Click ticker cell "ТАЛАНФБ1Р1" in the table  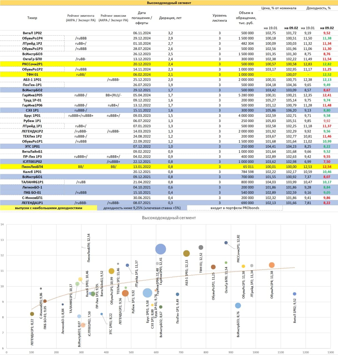(x=32, y=182)
